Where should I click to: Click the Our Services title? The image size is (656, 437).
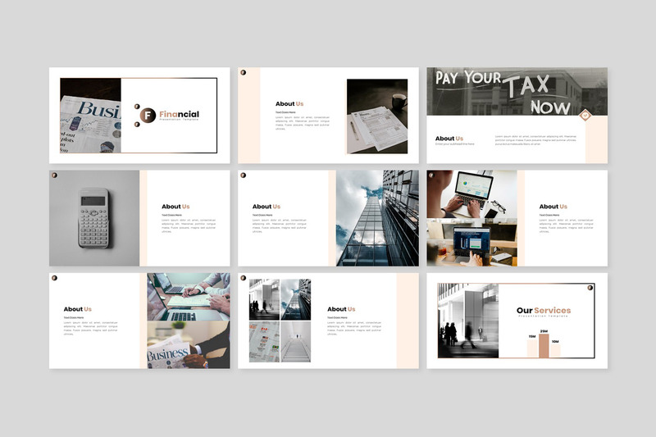pos(544,310)
